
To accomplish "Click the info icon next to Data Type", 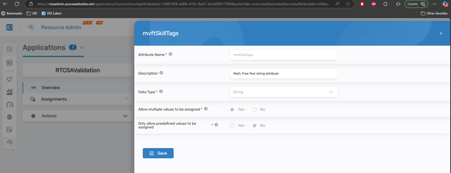I will point(161,91).
